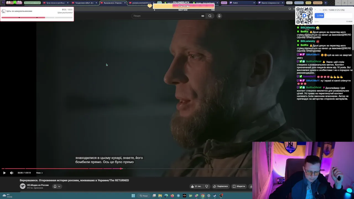Open the weather widget showing Cloudy

(7, 196)
